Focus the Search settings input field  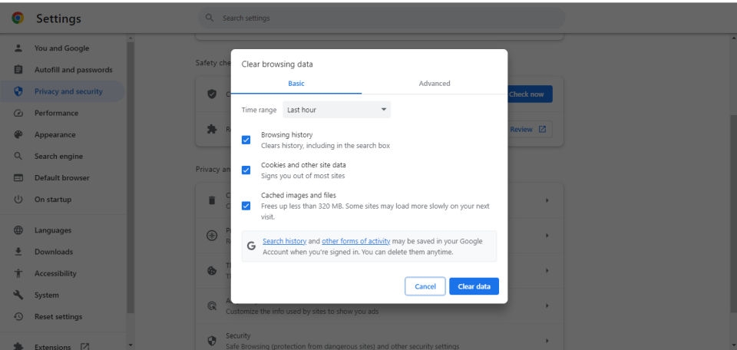(x=382, y=18)
